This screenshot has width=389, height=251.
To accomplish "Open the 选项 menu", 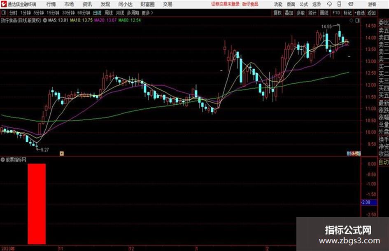I will pos(316,4).
